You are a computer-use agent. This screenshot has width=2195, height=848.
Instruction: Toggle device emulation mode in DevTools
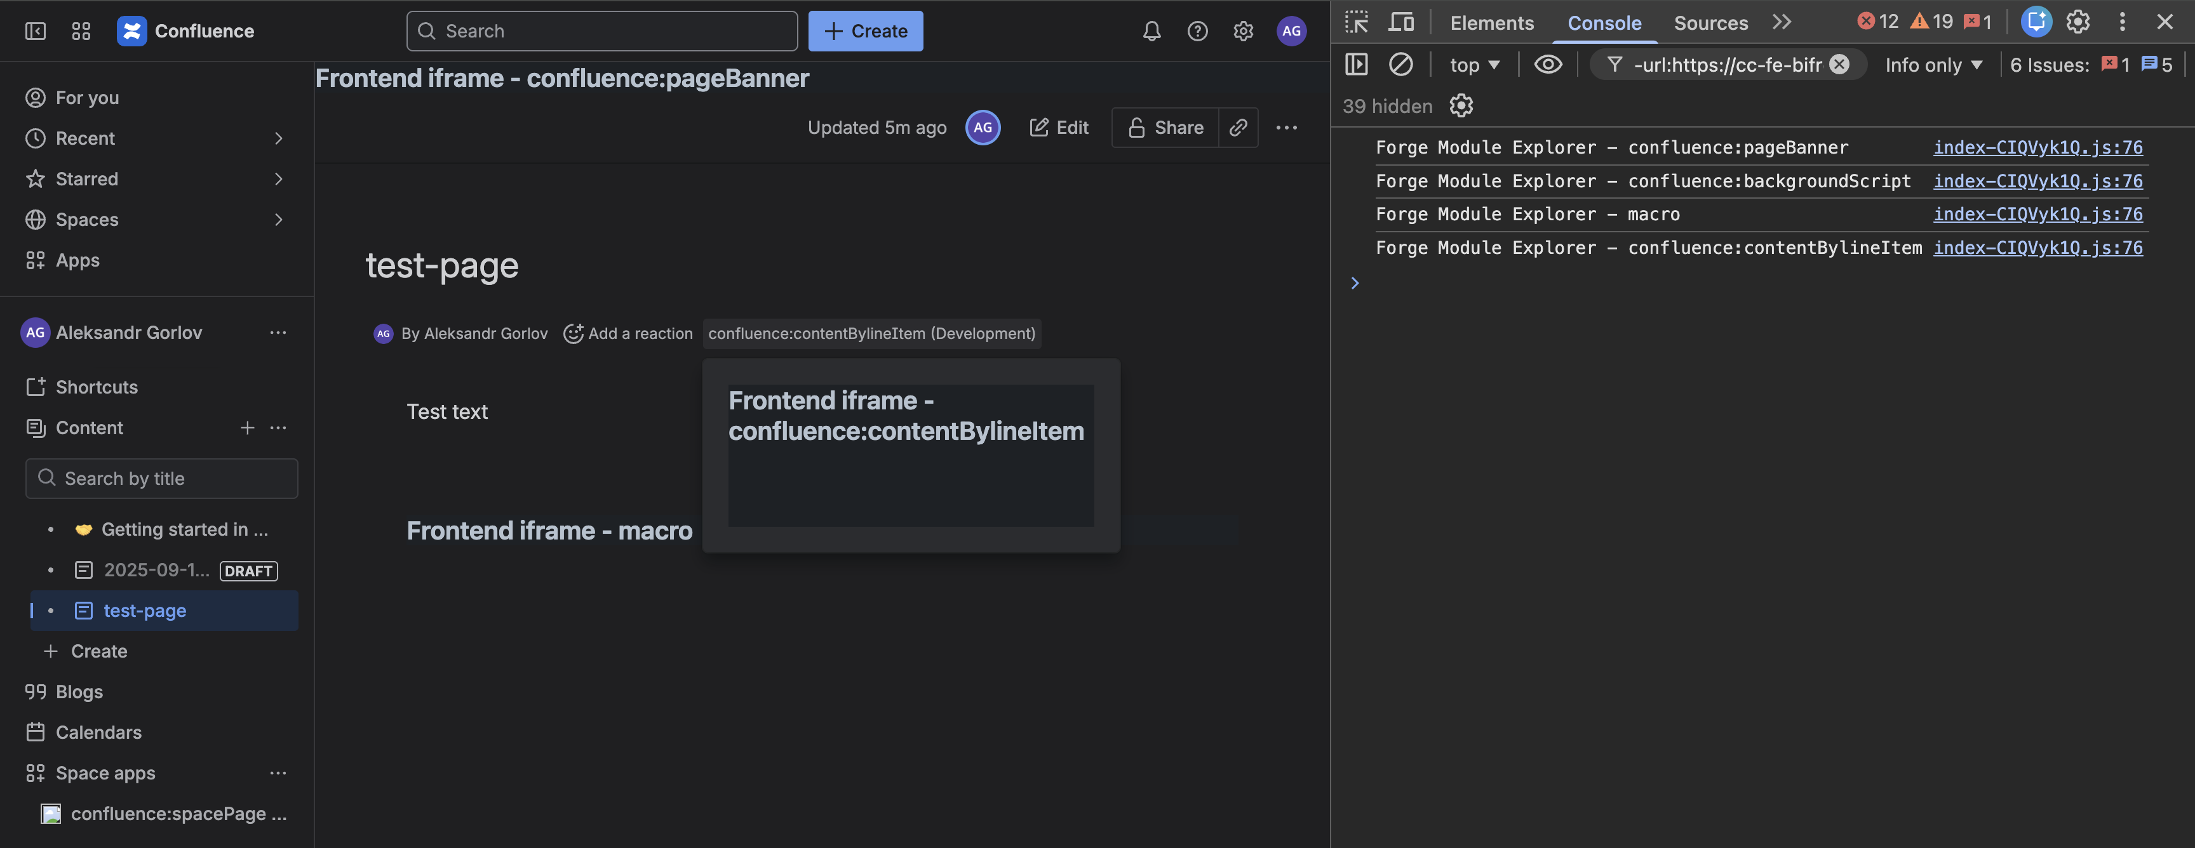(1401, 22)
